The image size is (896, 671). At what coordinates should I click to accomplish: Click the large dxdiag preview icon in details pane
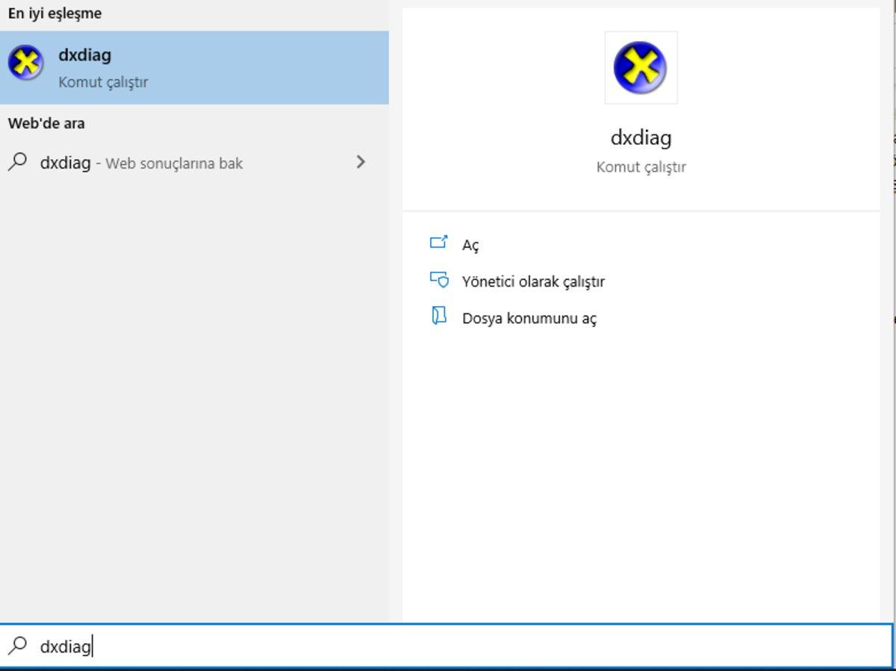(x=641, y=67)
